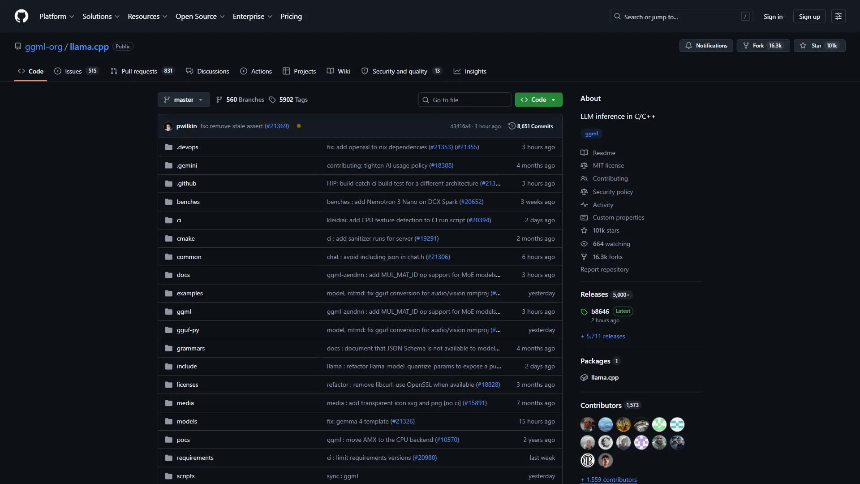Viewport: 860px width, 484px height.
Task: Check the commit status dot beside #21369
Action: tap(299, 126)
